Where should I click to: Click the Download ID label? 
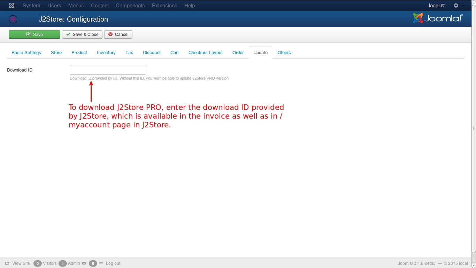click(x=20, y=70)
